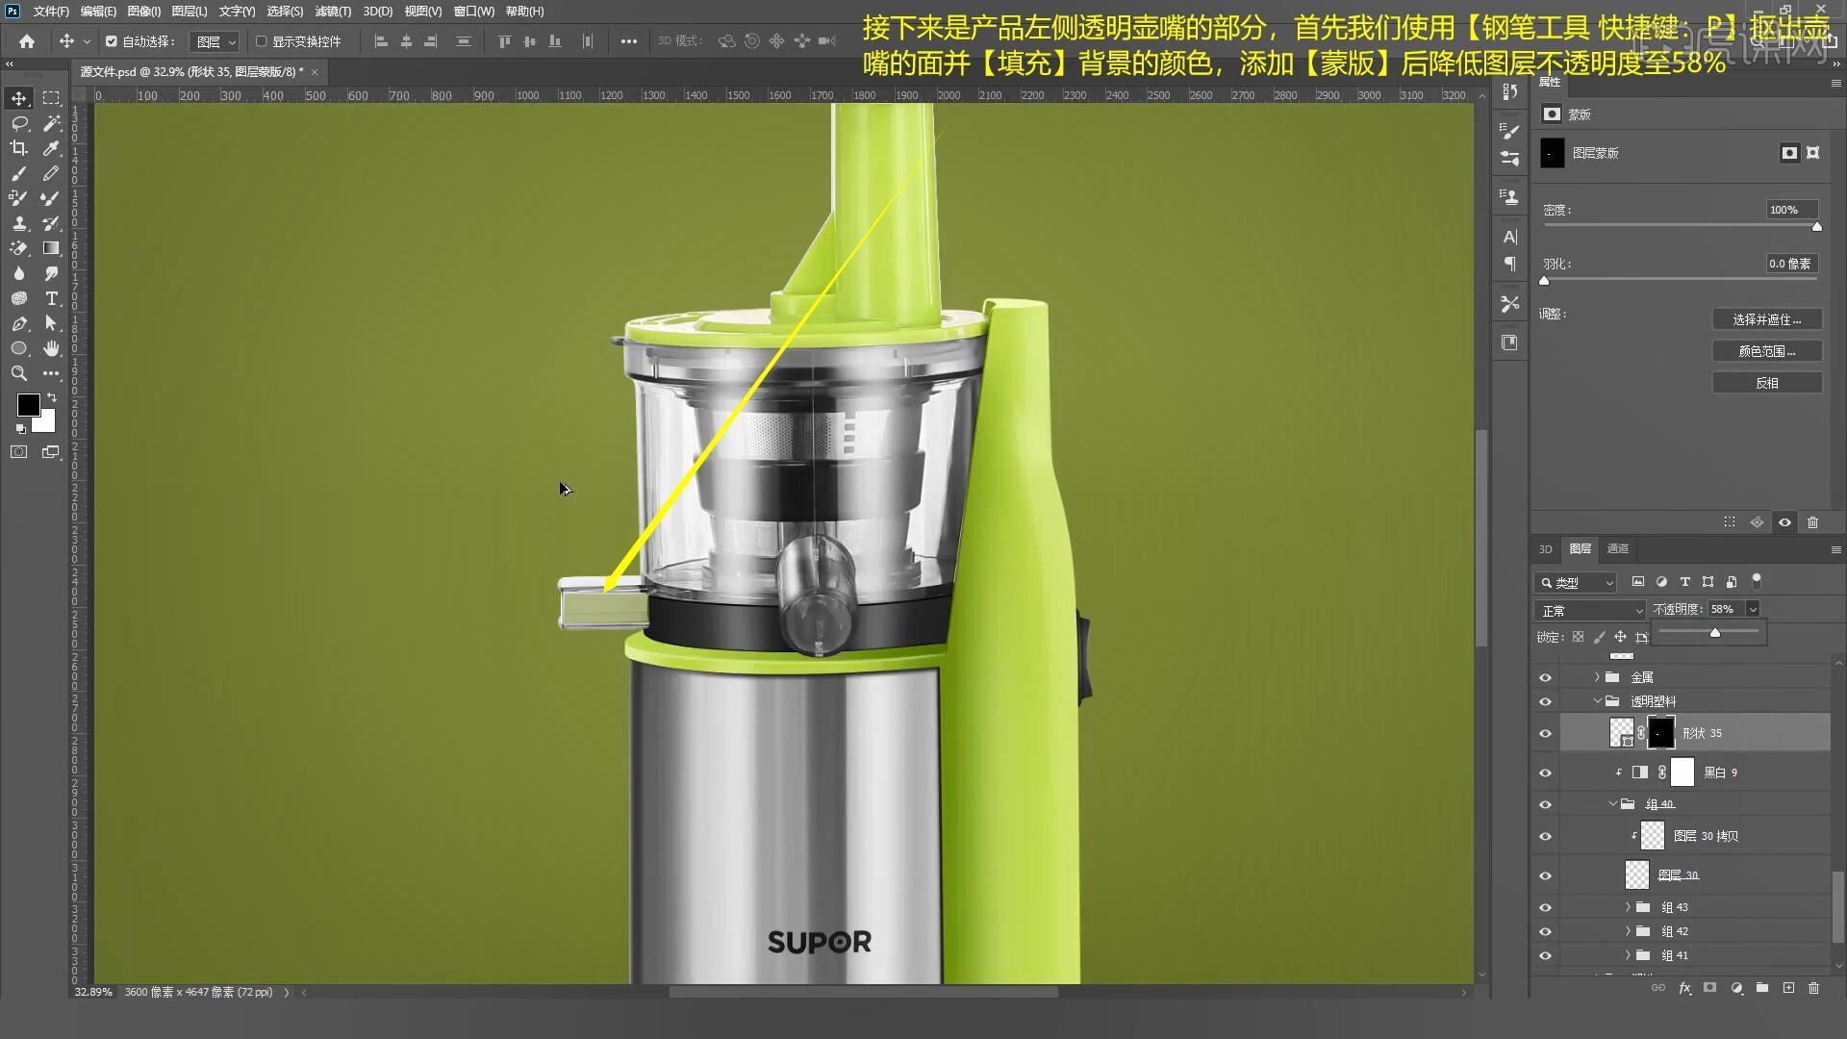Select the Horizontal Type tool

[51, 298]
